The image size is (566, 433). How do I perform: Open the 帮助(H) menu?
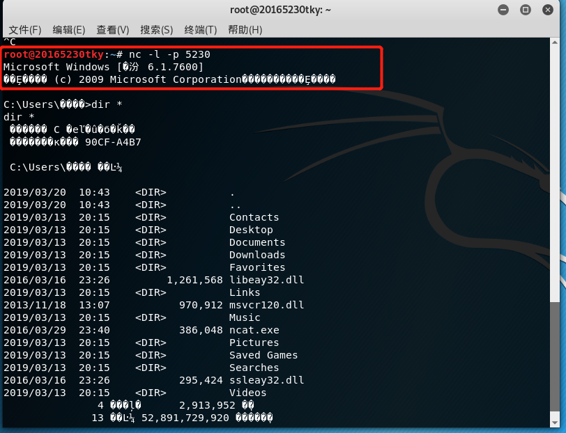point(245,29)
